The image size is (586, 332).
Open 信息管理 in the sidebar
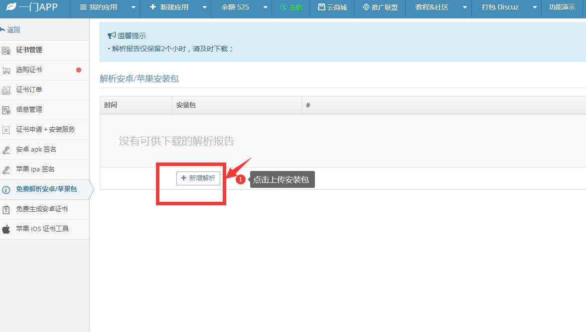coord(44,109)
